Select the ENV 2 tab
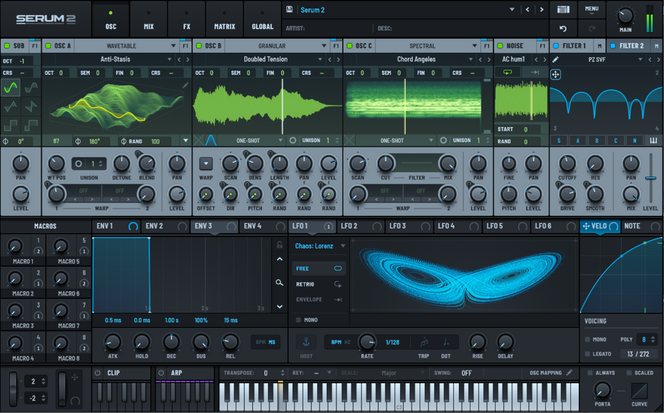The image size is (664, 413). 166,226
